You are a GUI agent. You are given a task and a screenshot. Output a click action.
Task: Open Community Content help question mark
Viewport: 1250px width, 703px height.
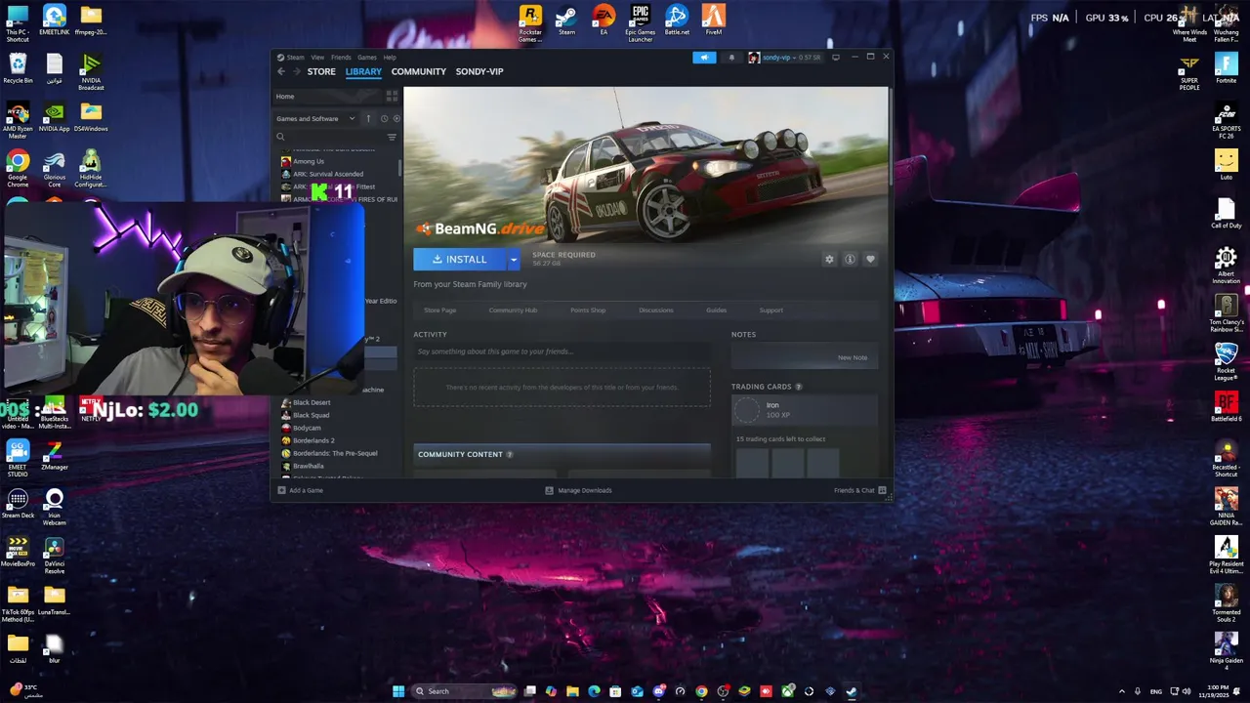(x=509, y=454)
